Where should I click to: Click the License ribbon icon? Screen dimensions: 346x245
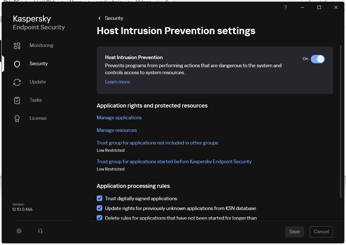click(17, 118)
